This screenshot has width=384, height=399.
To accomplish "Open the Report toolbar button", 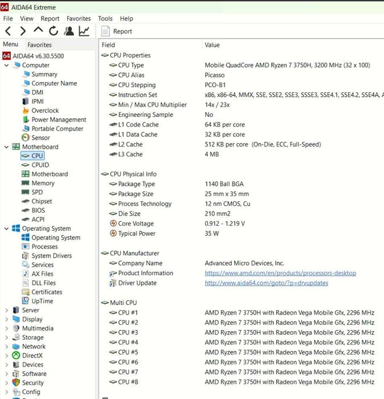I will [x=117, y=31].
